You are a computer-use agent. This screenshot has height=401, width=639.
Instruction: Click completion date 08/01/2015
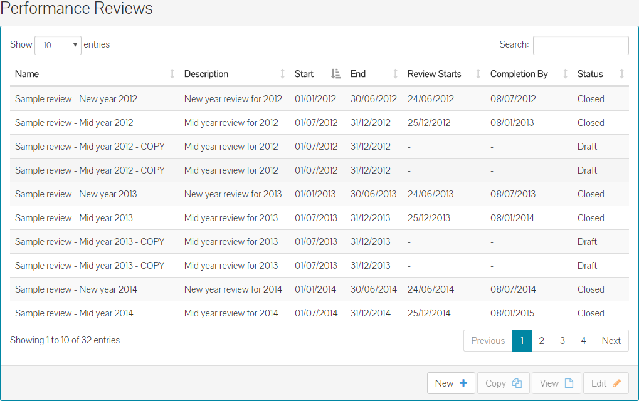[512, 313]
